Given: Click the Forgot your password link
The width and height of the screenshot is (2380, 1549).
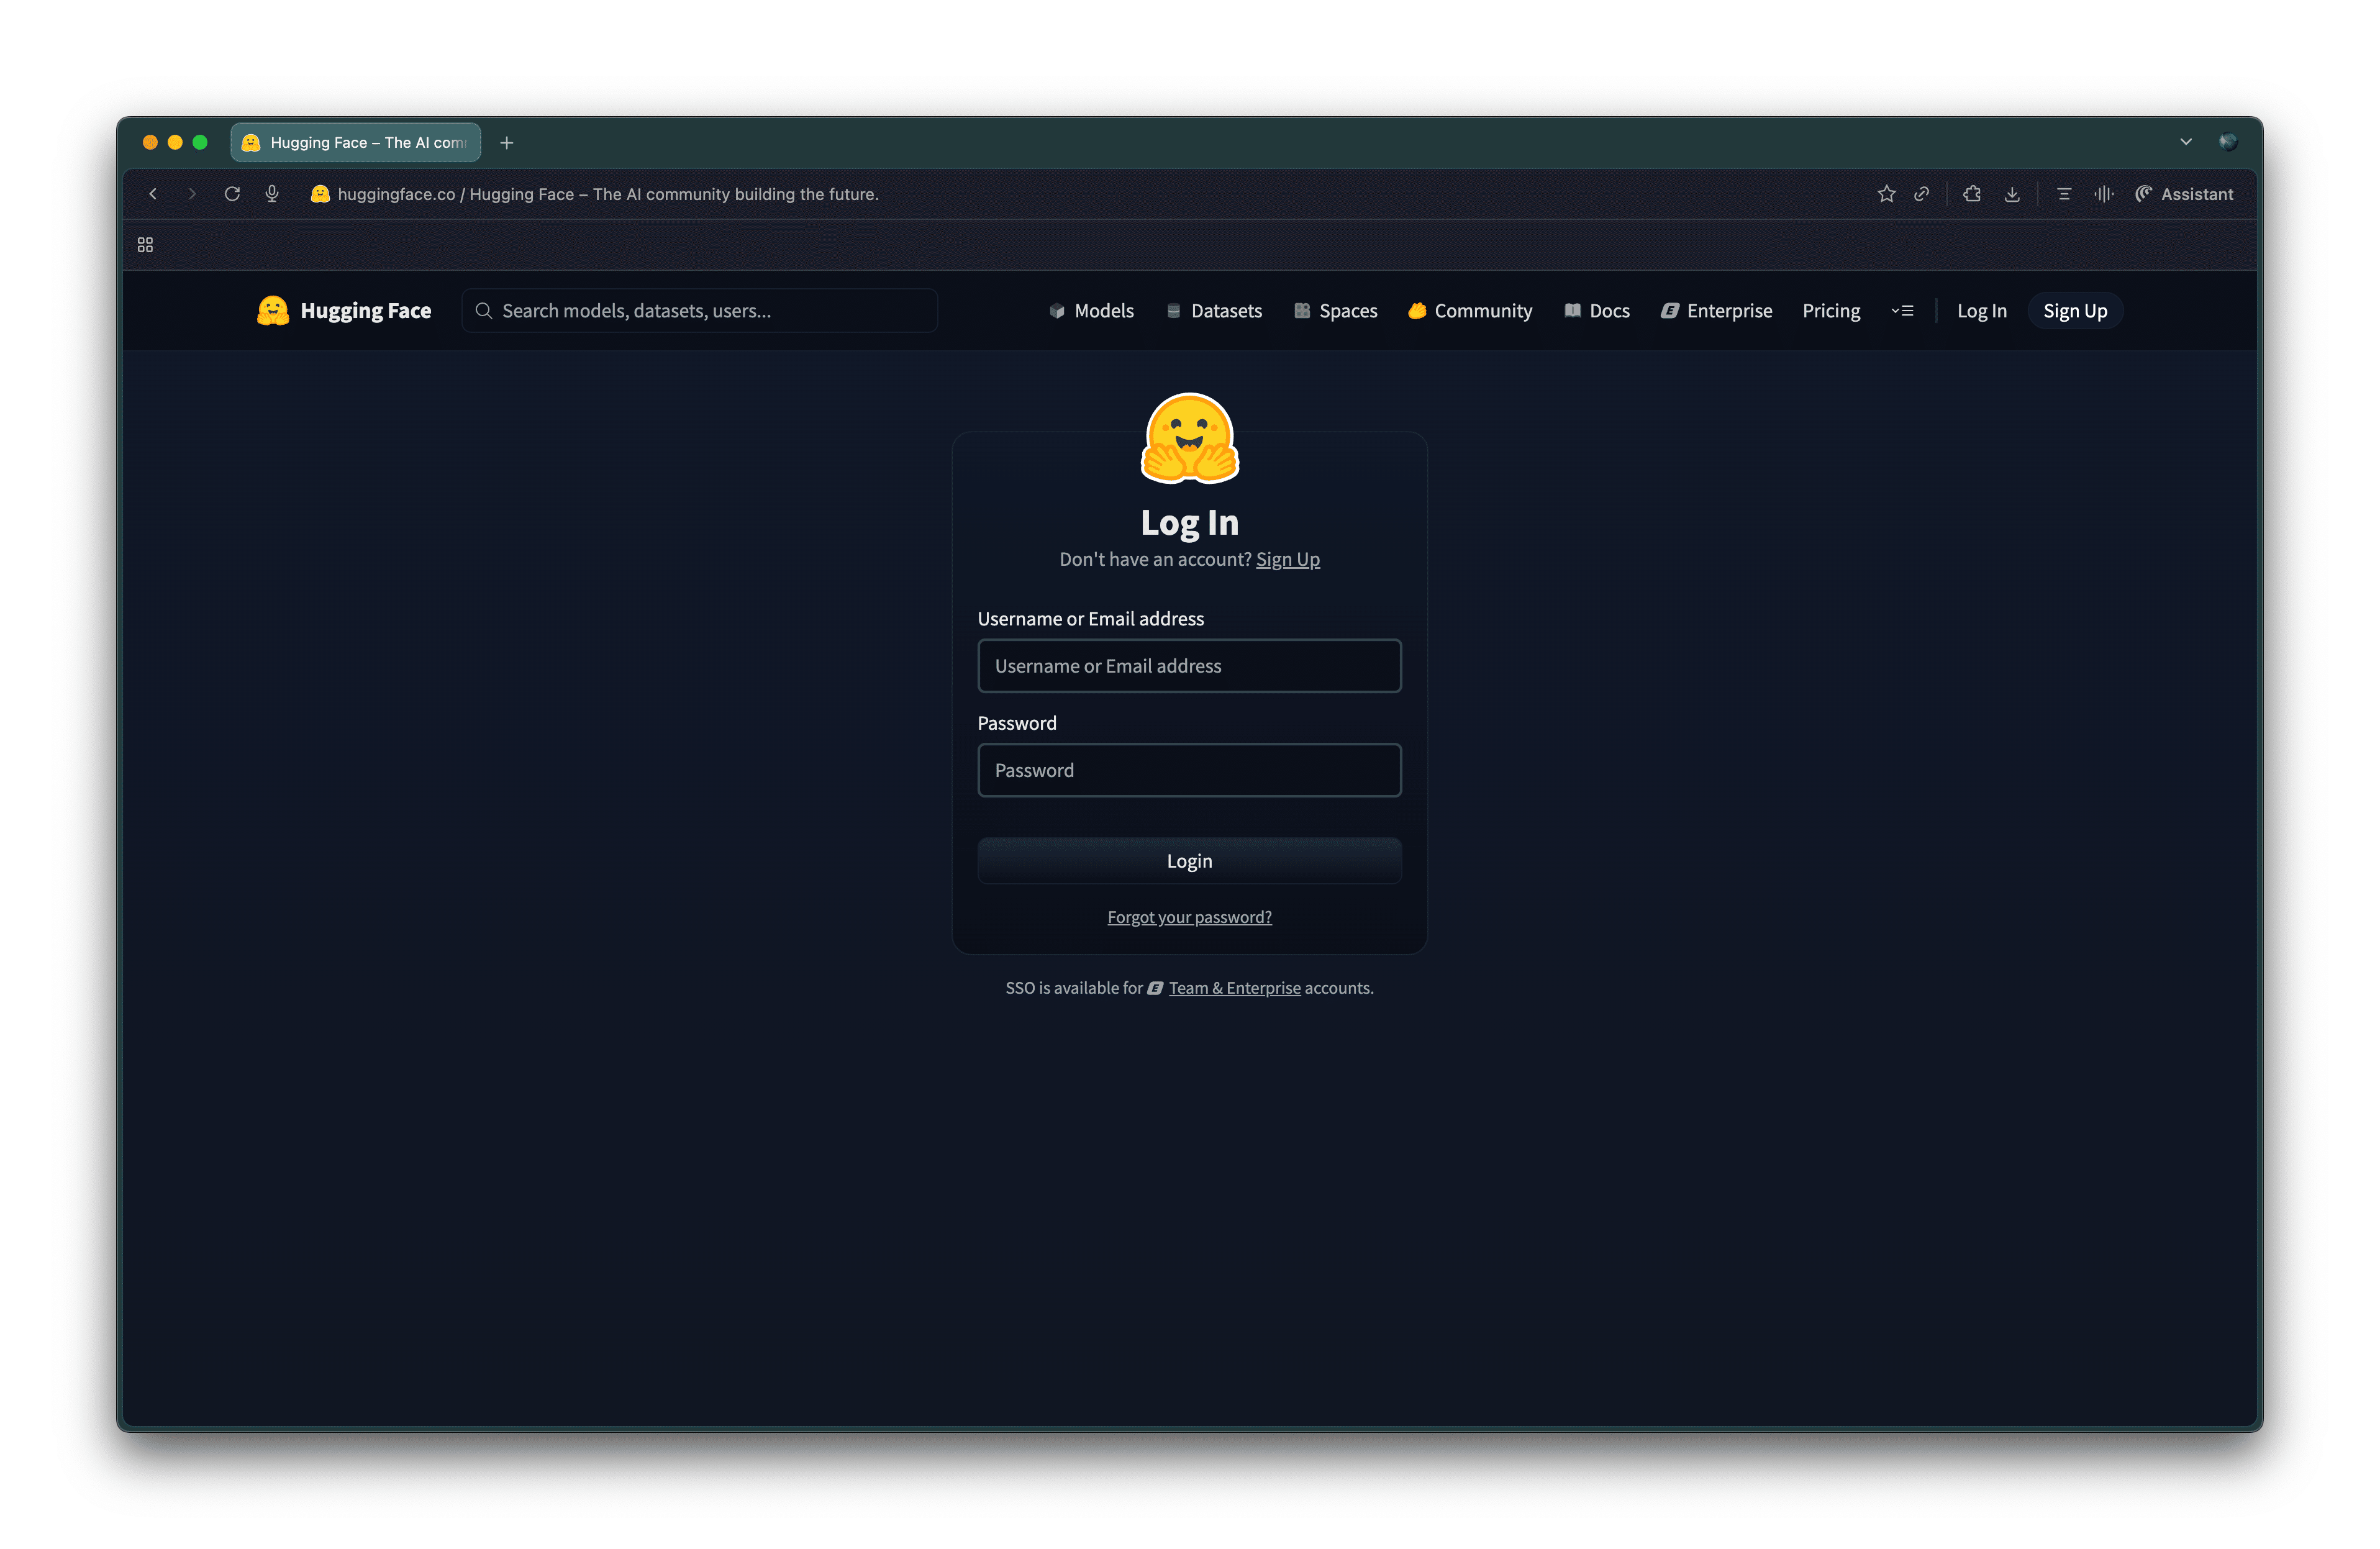Looking at the screenshot, I should [x=1189, y=917].
